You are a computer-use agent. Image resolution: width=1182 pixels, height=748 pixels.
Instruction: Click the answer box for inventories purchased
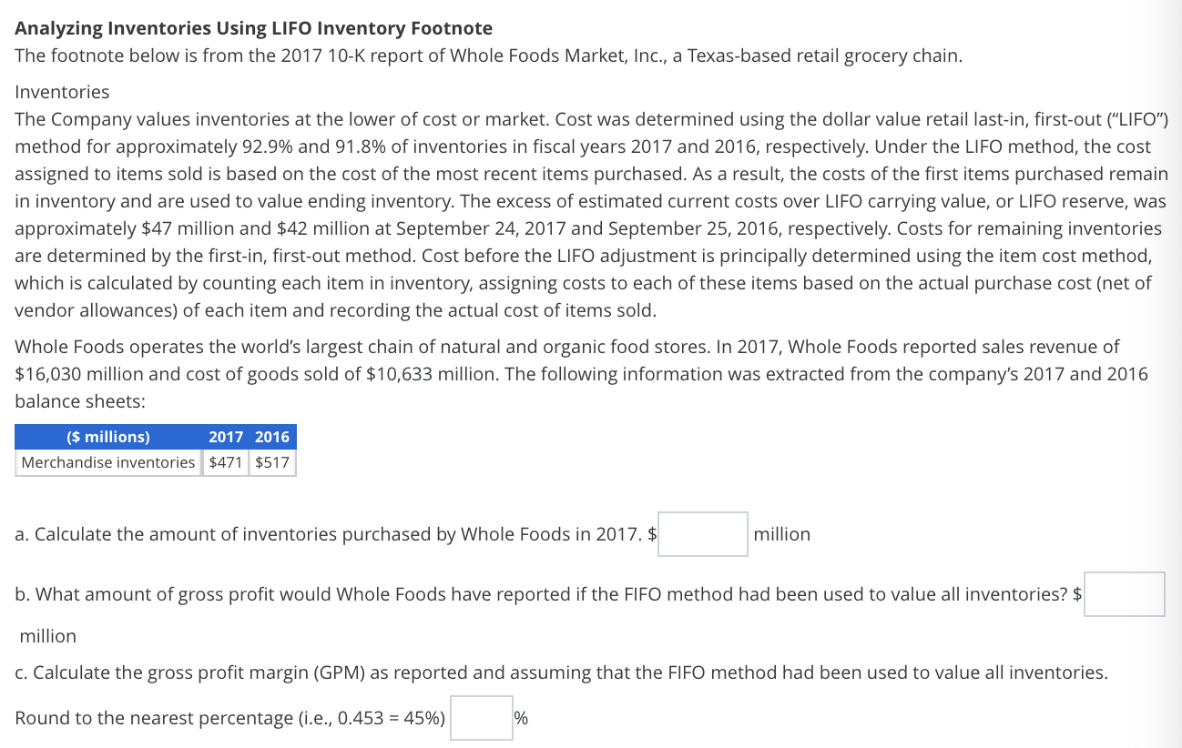pos(703,534)
